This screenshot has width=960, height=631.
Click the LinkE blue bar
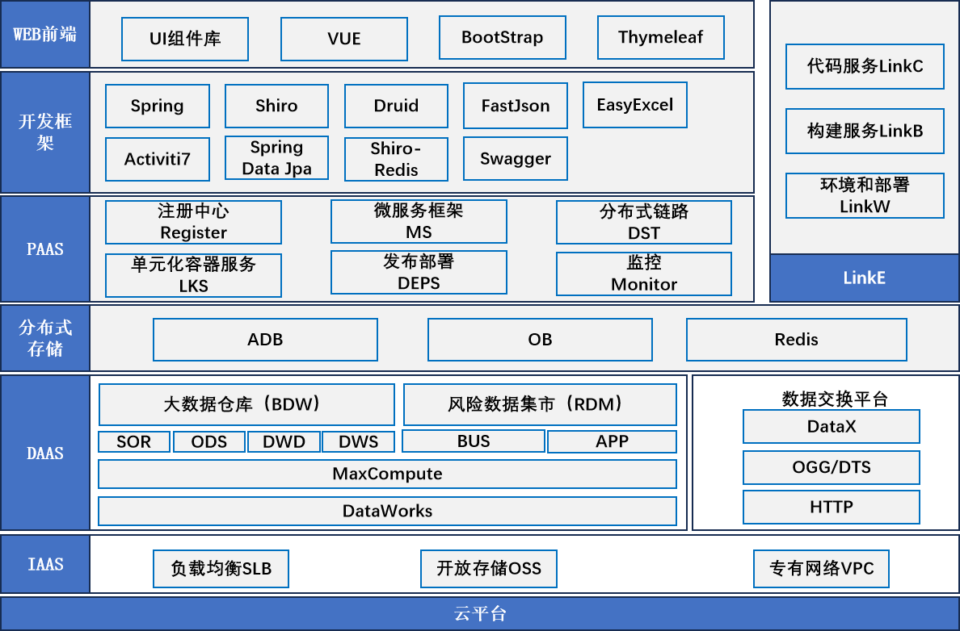pyautogui.click(x=865, y=278)
